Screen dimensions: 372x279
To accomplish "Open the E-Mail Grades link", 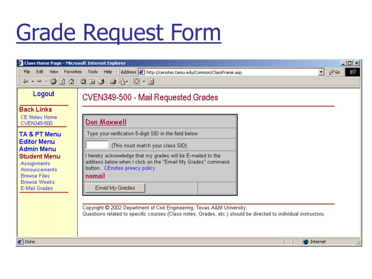I will 37,188.
